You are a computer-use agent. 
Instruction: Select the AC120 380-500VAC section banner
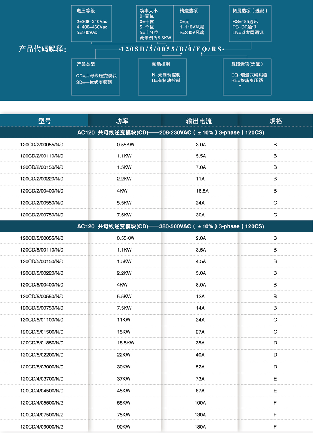point(156,226)
